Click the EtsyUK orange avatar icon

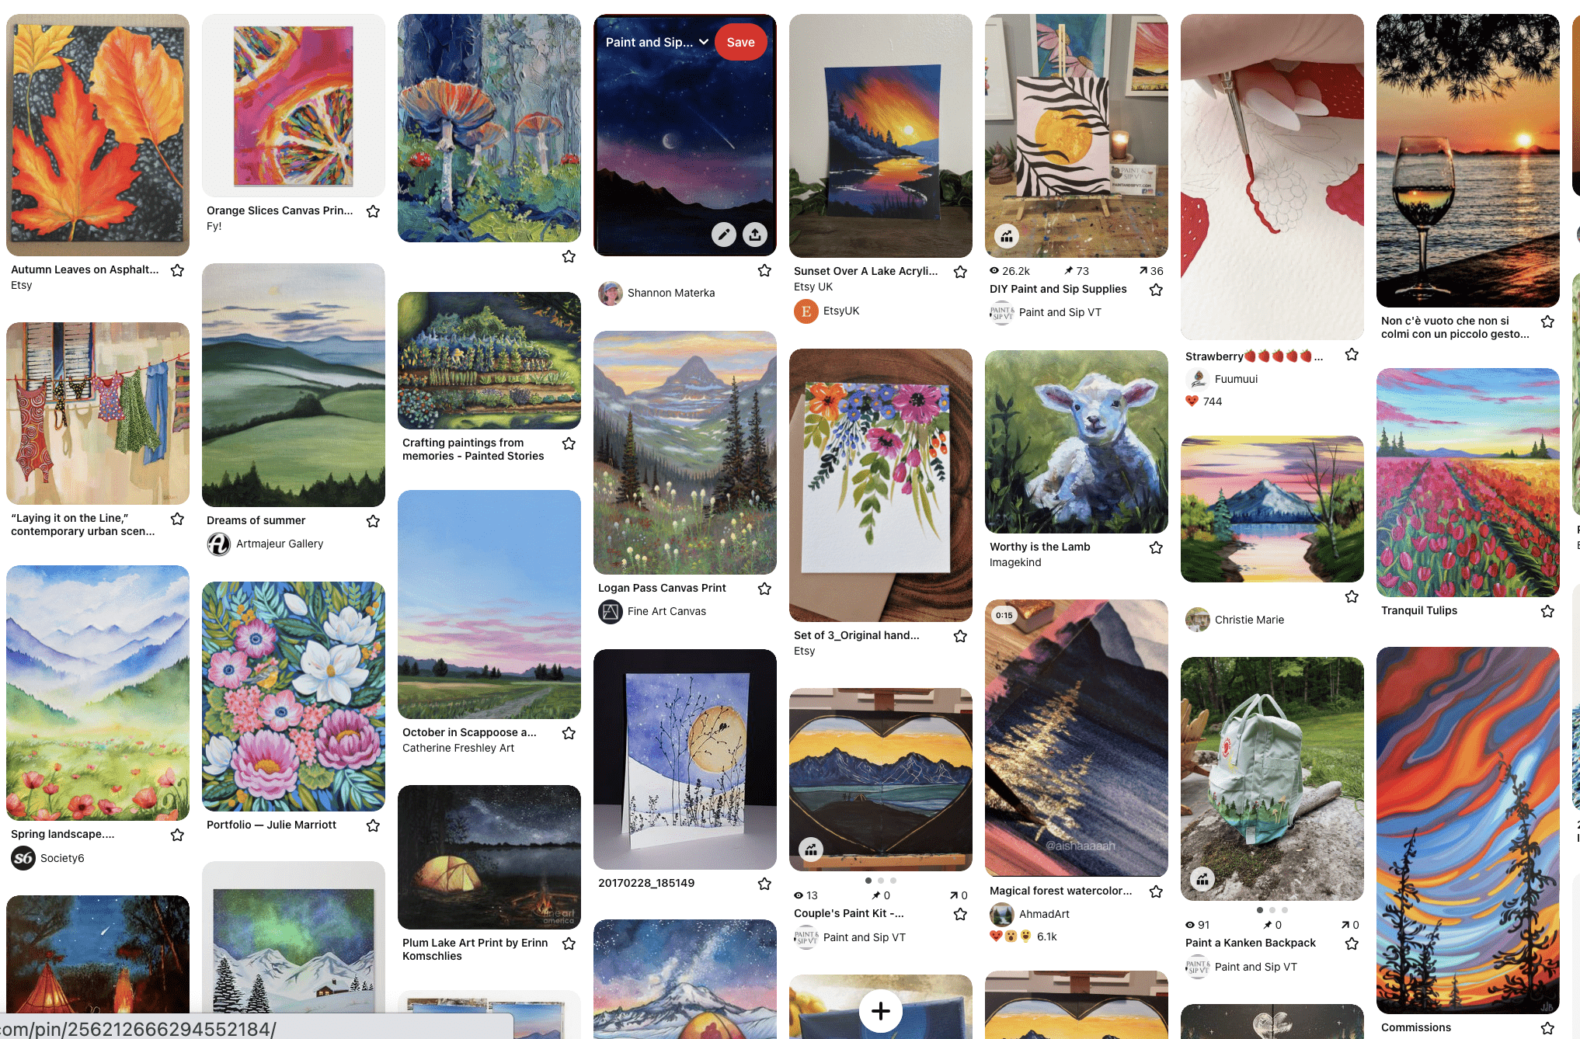806,311
